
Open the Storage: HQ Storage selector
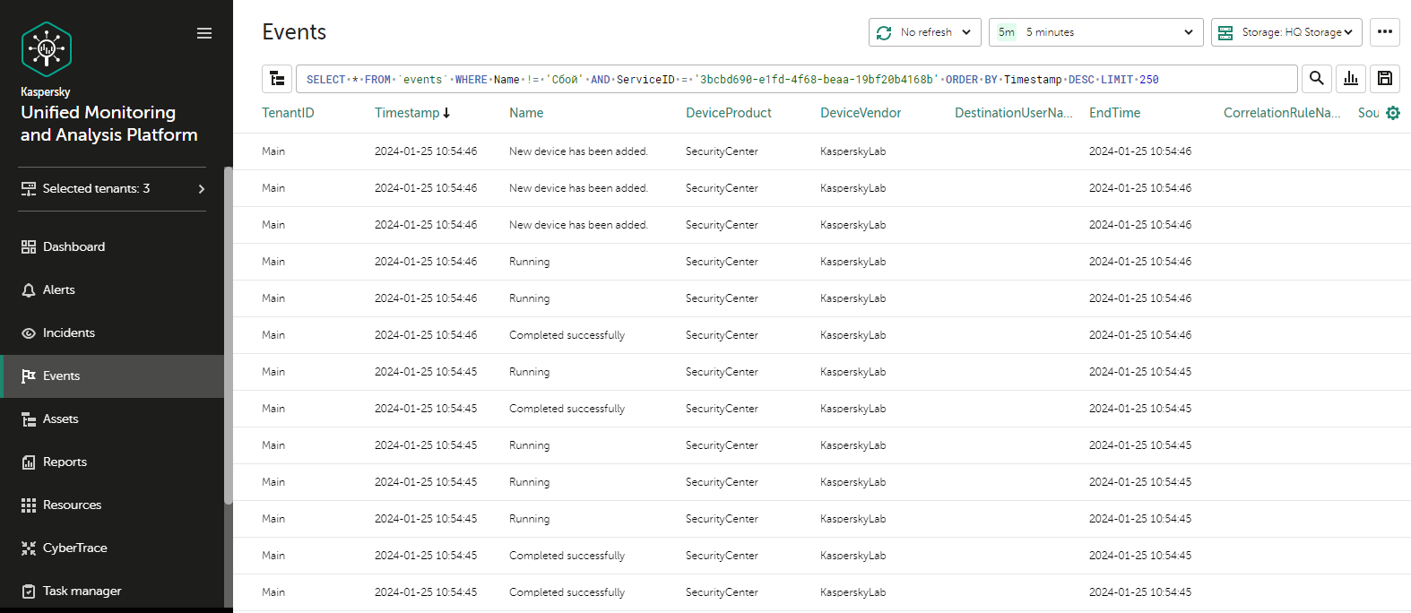[x=1285, y=32]
